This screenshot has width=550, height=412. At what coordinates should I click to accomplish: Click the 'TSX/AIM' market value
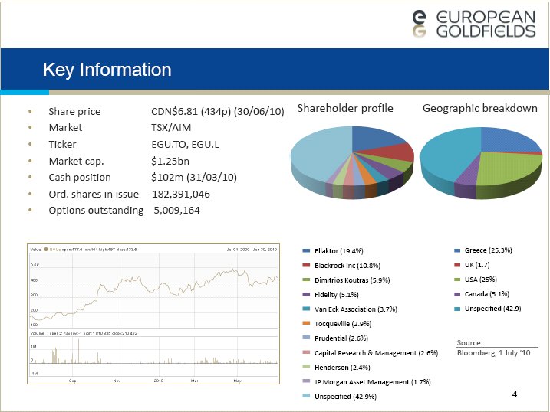[x=171, y=127]
